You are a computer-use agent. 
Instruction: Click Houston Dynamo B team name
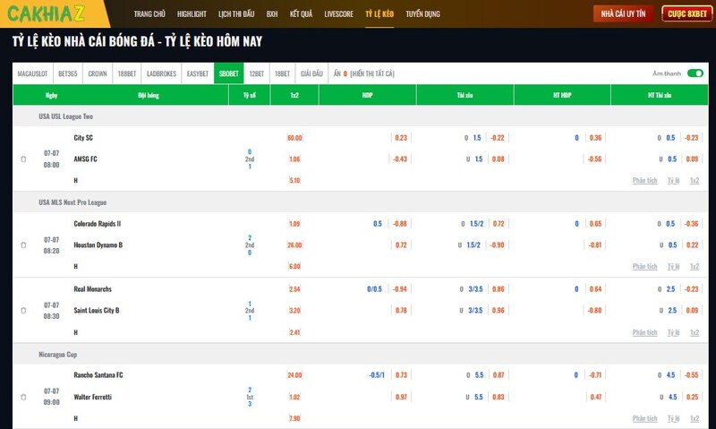(x=98, y=245)
